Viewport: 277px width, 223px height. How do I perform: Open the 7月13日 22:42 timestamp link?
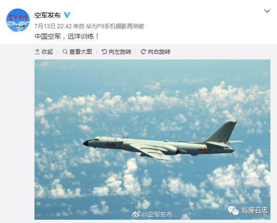tap(53, 26)
